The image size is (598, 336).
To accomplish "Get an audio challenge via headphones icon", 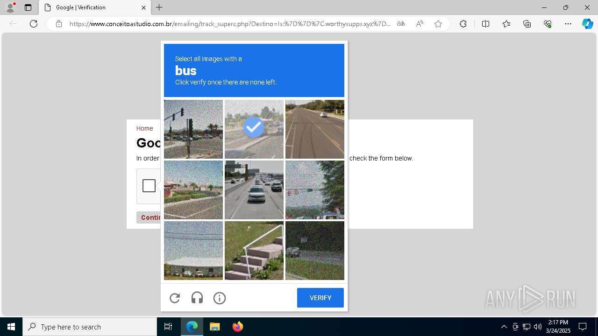I will 197,298.
